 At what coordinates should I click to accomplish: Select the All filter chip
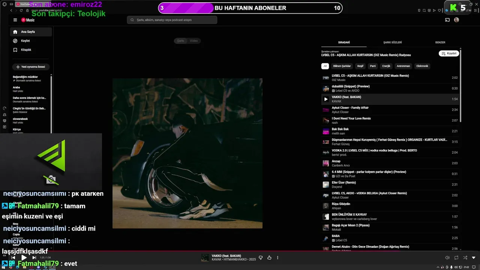coord(325,66)
